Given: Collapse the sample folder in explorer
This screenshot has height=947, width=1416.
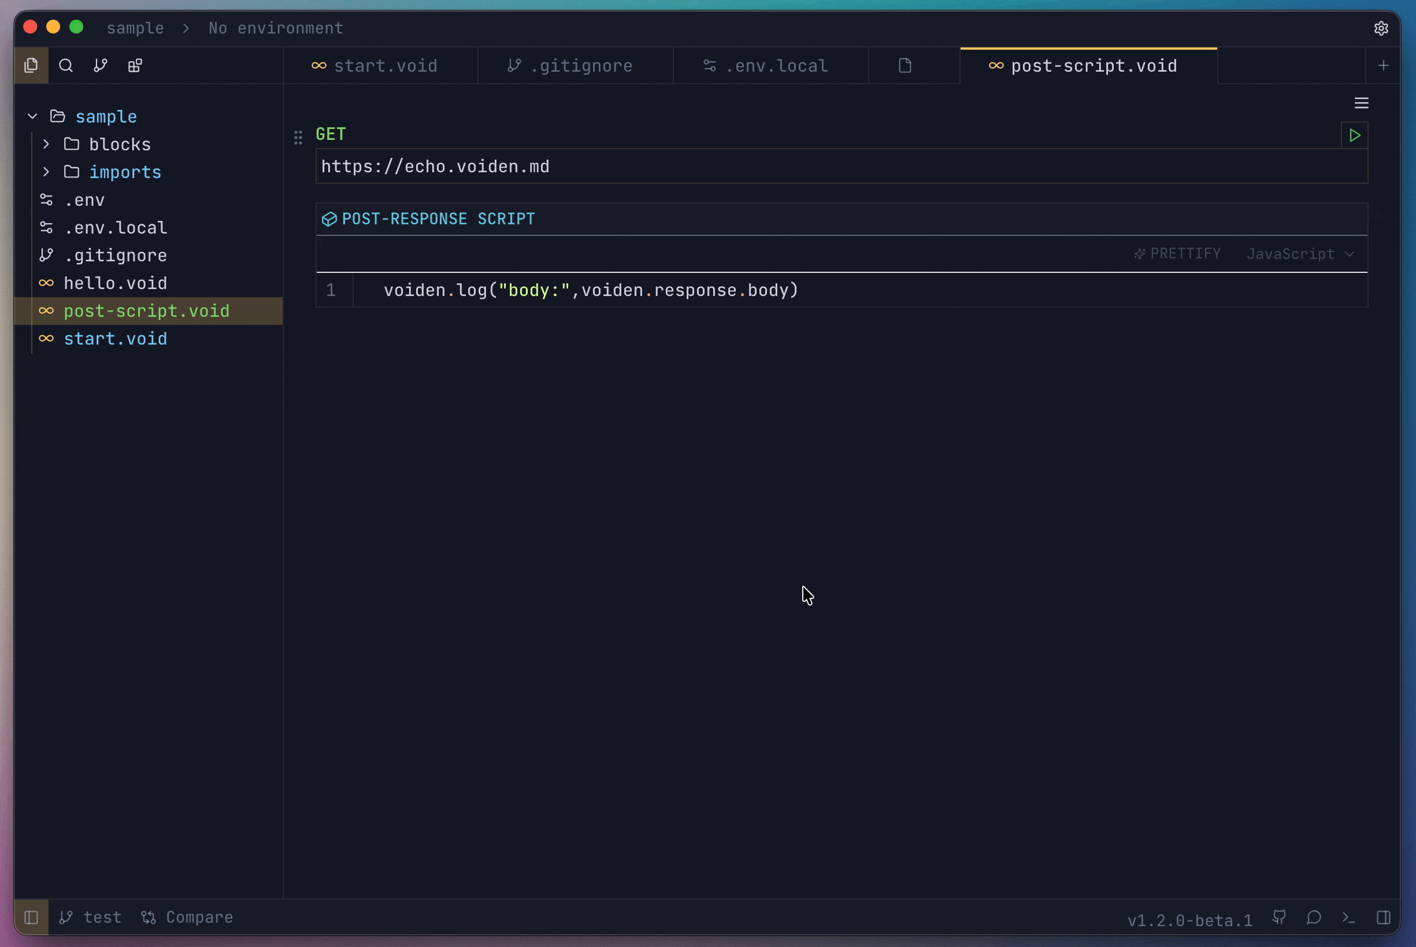Looking at the screenshot, I should [x=31, y=116].
